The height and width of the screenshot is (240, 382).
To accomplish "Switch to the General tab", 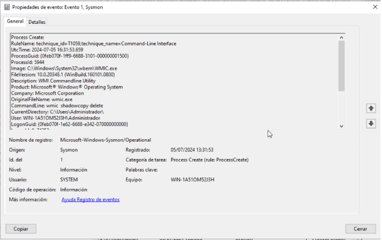I will tap(15, 21).
